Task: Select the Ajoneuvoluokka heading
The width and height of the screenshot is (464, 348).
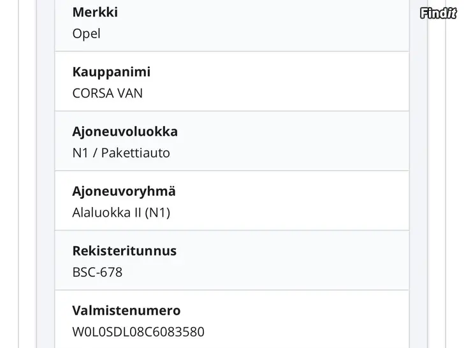Action: coord(125,132)
